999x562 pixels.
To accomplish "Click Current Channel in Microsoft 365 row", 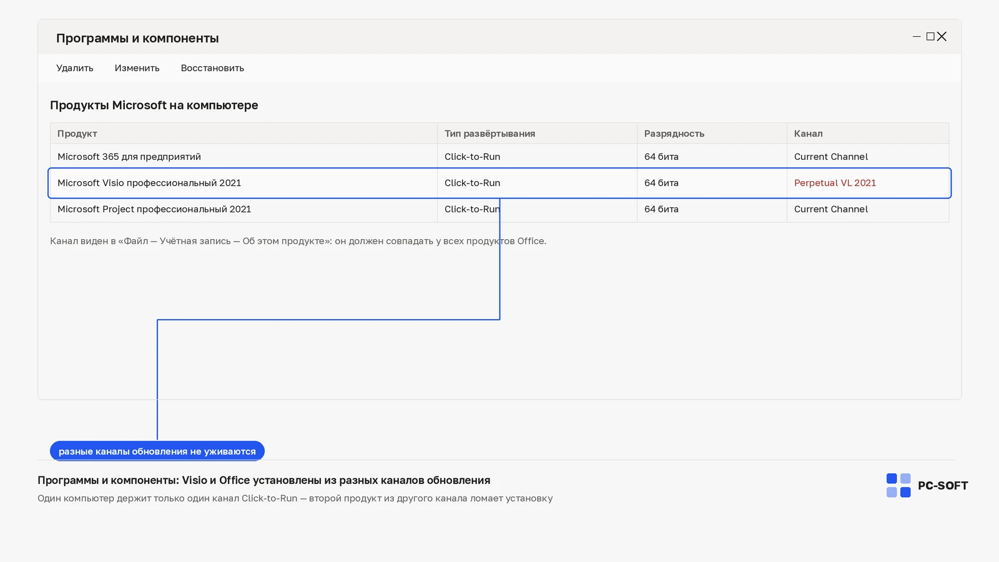I will 831,157.
